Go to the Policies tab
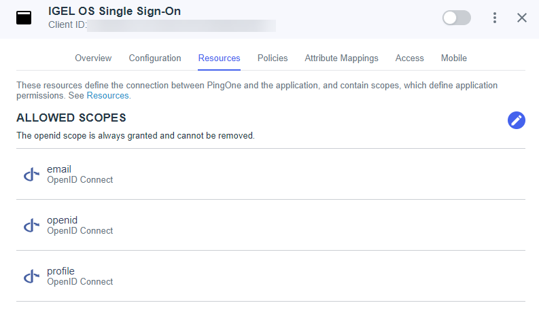 coord(273,58)
